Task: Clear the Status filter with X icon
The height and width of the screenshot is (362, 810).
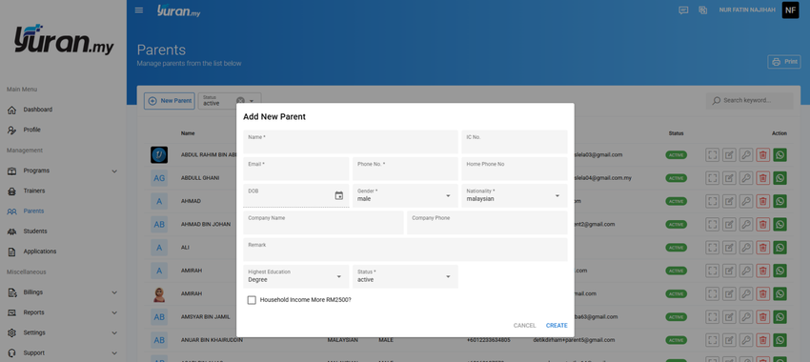Action: [240, 101]
